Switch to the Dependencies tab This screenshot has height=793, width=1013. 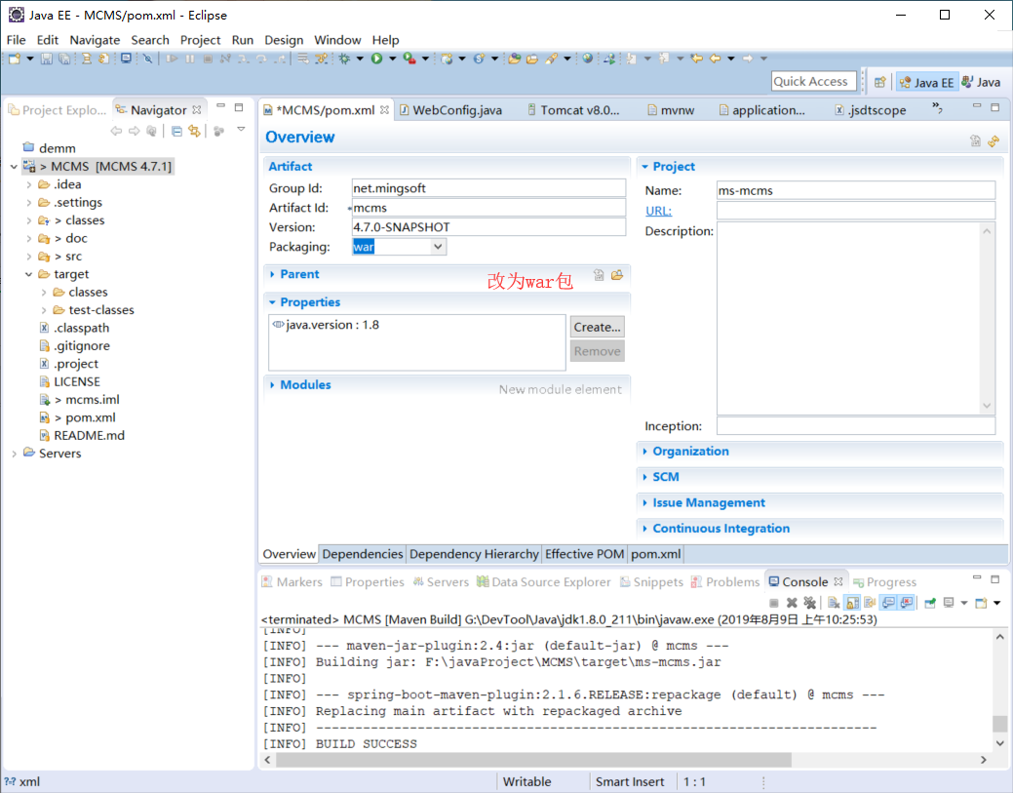(363, 554)
